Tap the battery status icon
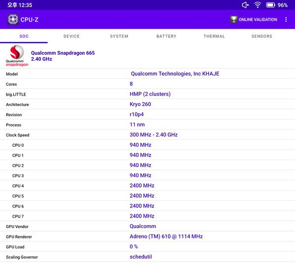This screenshot has height=268, width=295. (270, 5)
